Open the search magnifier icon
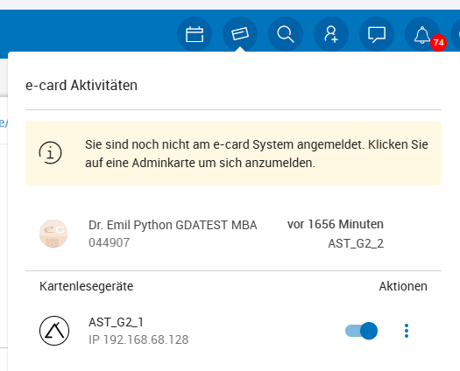 (286, 34)
